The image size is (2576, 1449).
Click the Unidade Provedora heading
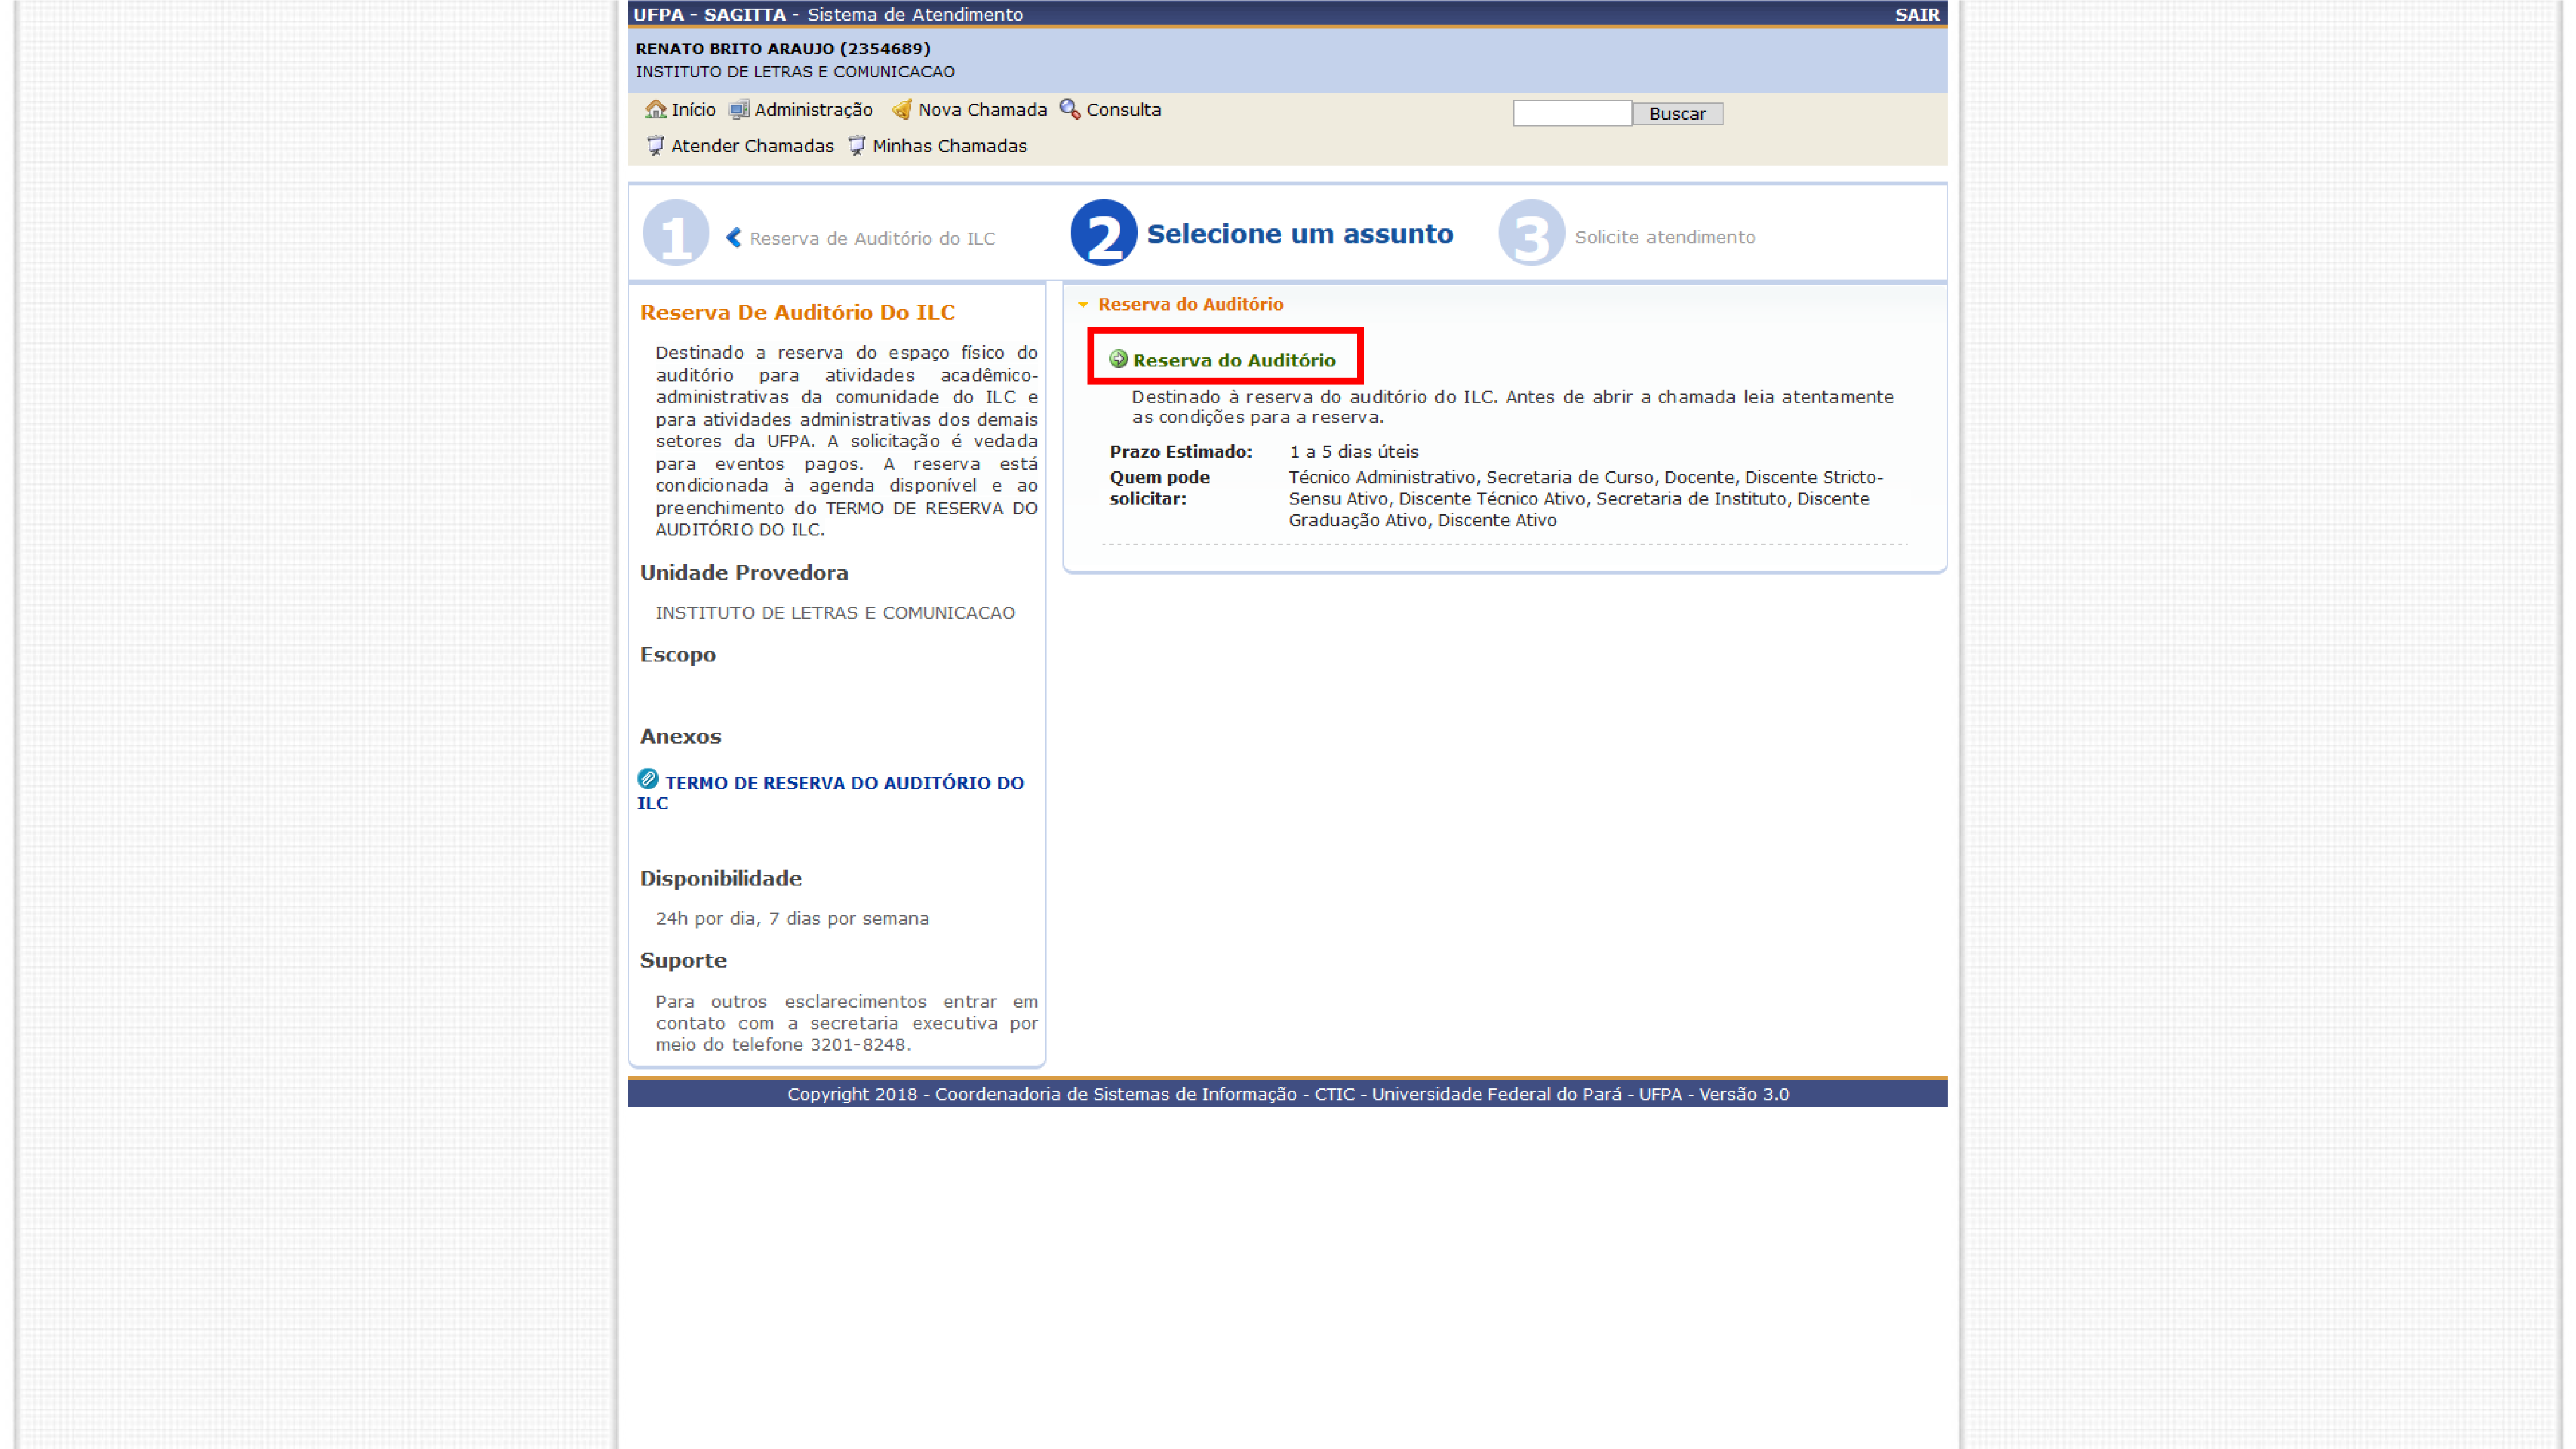tap(744, 573)
